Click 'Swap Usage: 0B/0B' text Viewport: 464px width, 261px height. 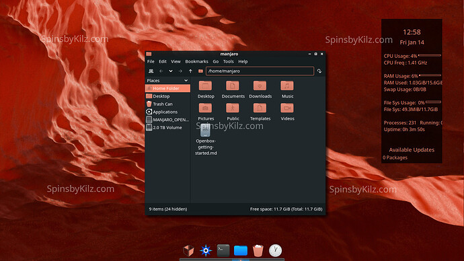click(x=405, y=89)
